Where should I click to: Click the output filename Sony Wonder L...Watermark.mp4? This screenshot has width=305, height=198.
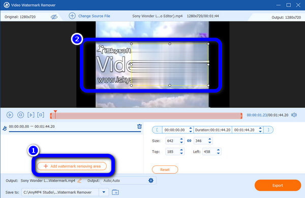[48, 181]
